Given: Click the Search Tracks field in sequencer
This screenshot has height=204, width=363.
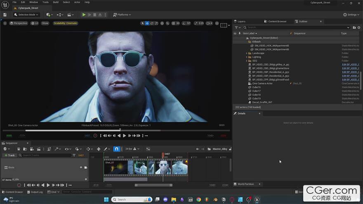Looking at the screenshot, I should [x=45, y=155].
